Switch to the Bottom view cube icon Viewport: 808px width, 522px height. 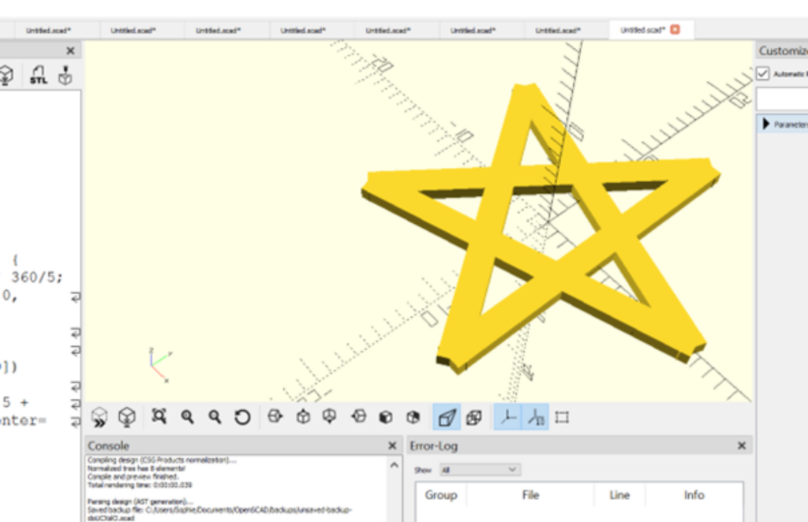coord(330,416)
